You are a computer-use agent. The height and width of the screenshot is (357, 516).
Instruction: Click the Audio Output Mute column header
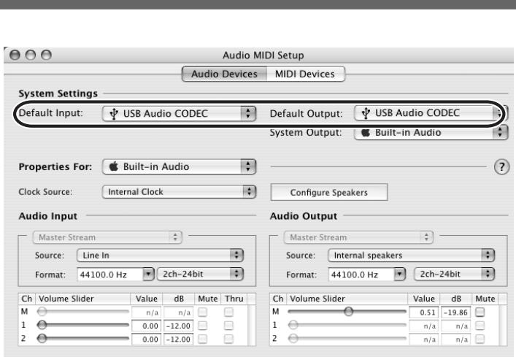pyautogui.click(x=485, y=299)
